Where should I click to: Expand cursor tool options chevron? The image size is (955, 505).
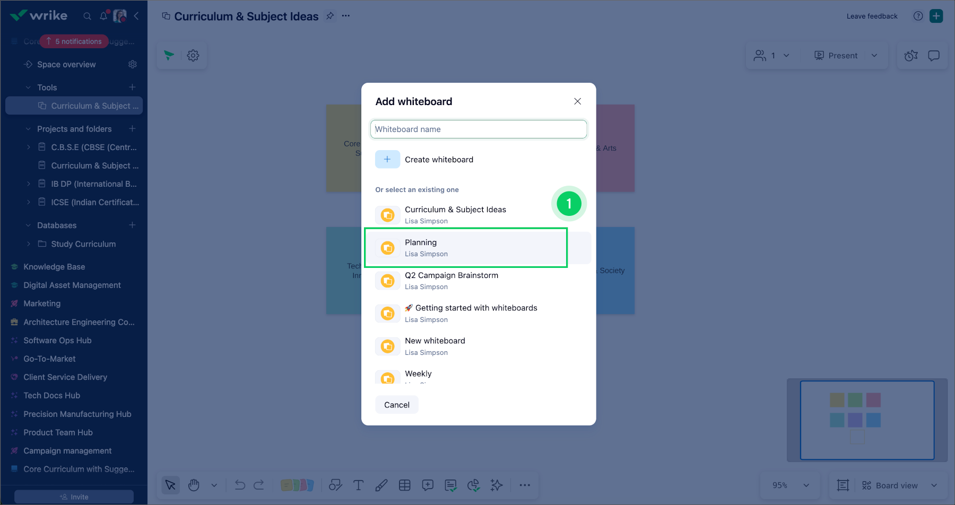click(x=214, y=485)
